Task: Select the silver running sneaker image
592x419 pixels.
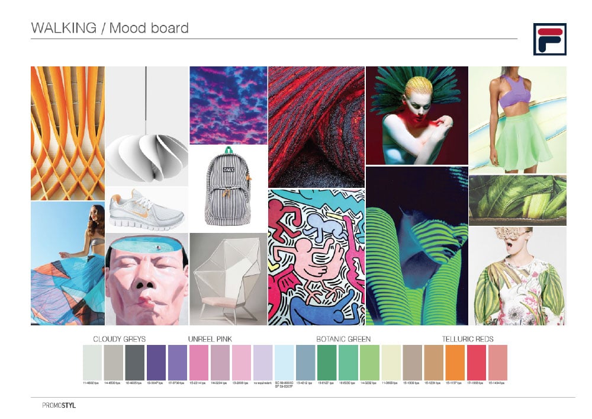Action: tap(146, 210)
